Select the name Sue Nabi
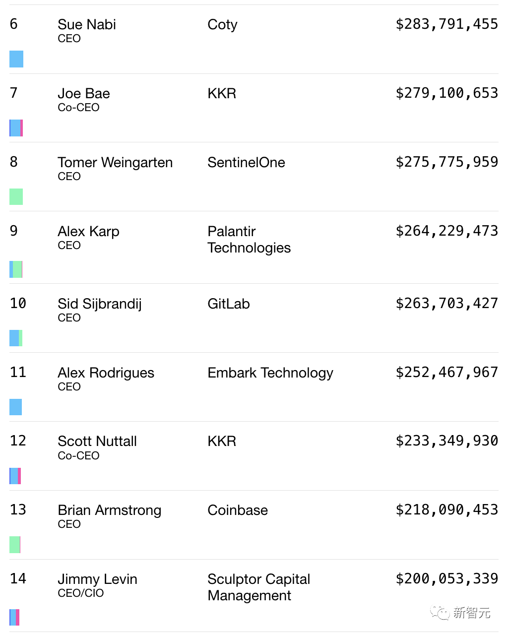Viewport: 507px width, 635px height. tap(87, 24)
